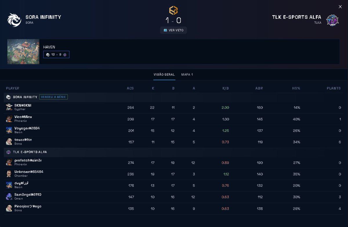Click Sova agent icon for Pinoqioo#ego
The height and width of the screenshot is (227, 348).
tap(9, 208)
